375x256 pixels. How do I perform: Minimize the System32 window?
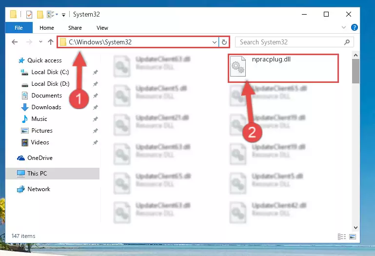[304, 14]
